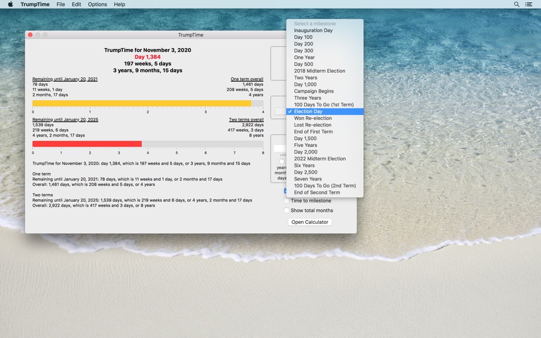Screen dimensions: 541x338
Task: Click the '78 days' remaining value
Action: pyautogui.click(x=40, y=84)
